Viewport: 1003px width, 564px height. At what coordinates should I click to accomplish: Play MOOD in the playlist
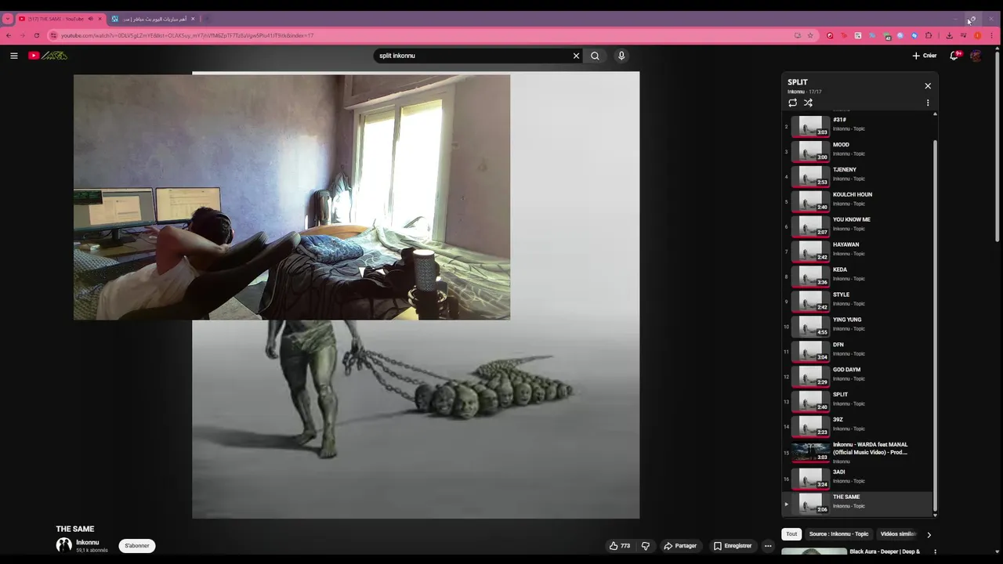857,150
